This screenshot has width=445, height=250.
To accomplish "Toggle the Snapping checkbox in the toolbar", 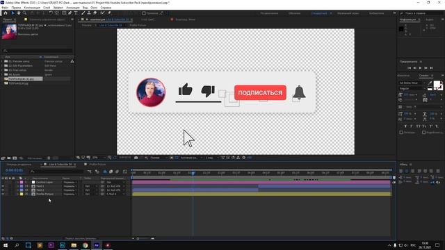I will (x=144, y=13).
